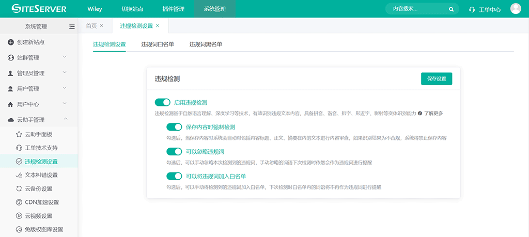
Task: Open 插件管理 in top navigation
Action: [173, 9]
